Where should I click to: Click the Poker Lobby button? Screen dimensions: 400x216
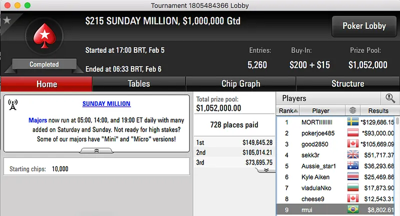tap(364, 26)
